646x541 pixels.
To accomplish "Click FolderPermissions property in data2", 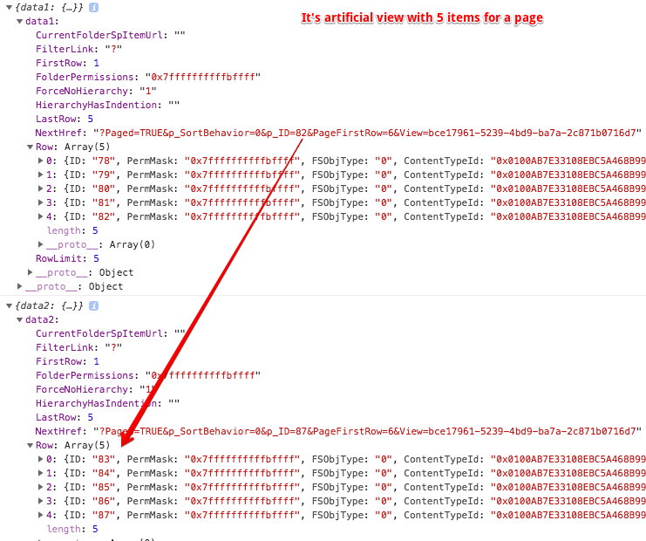I will pyautogui.click(x=148, y=376).
